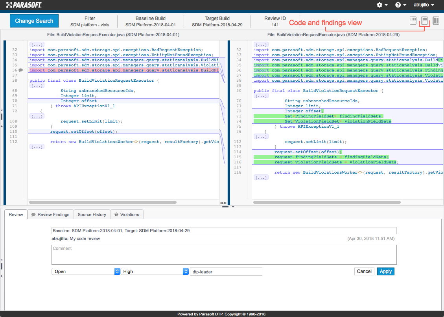Click 'public final class' line 40 in target pane
Viewport: 444px width, 317px height.
(319, 91)
